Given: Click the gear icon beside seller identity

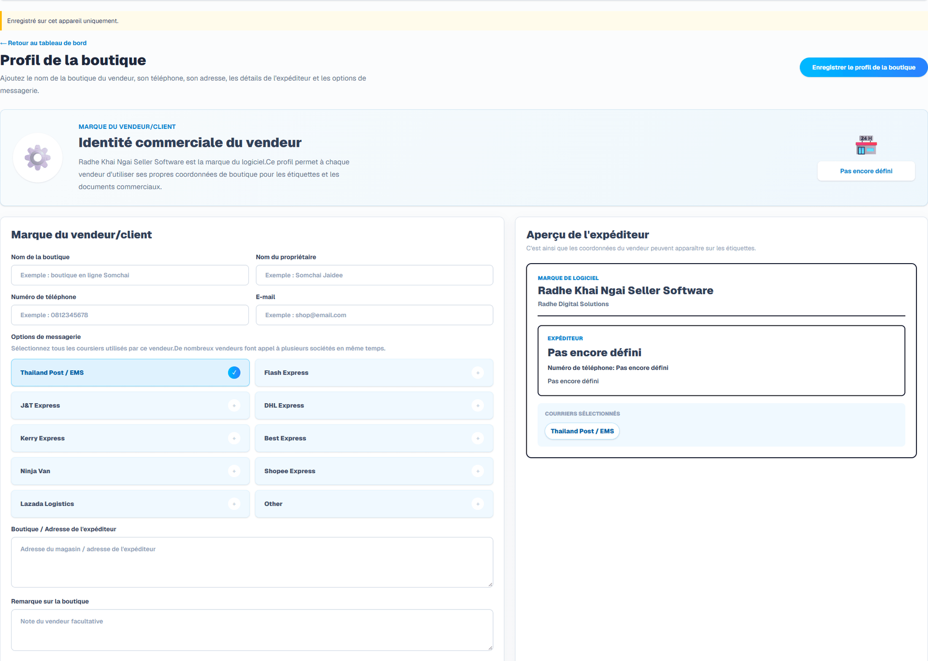Looking at the screenshot, I should tap(38, 158).
